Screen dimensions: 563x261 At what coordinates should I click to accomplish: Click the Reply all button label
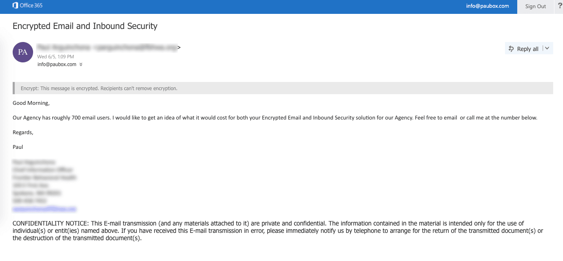(528, 49)
